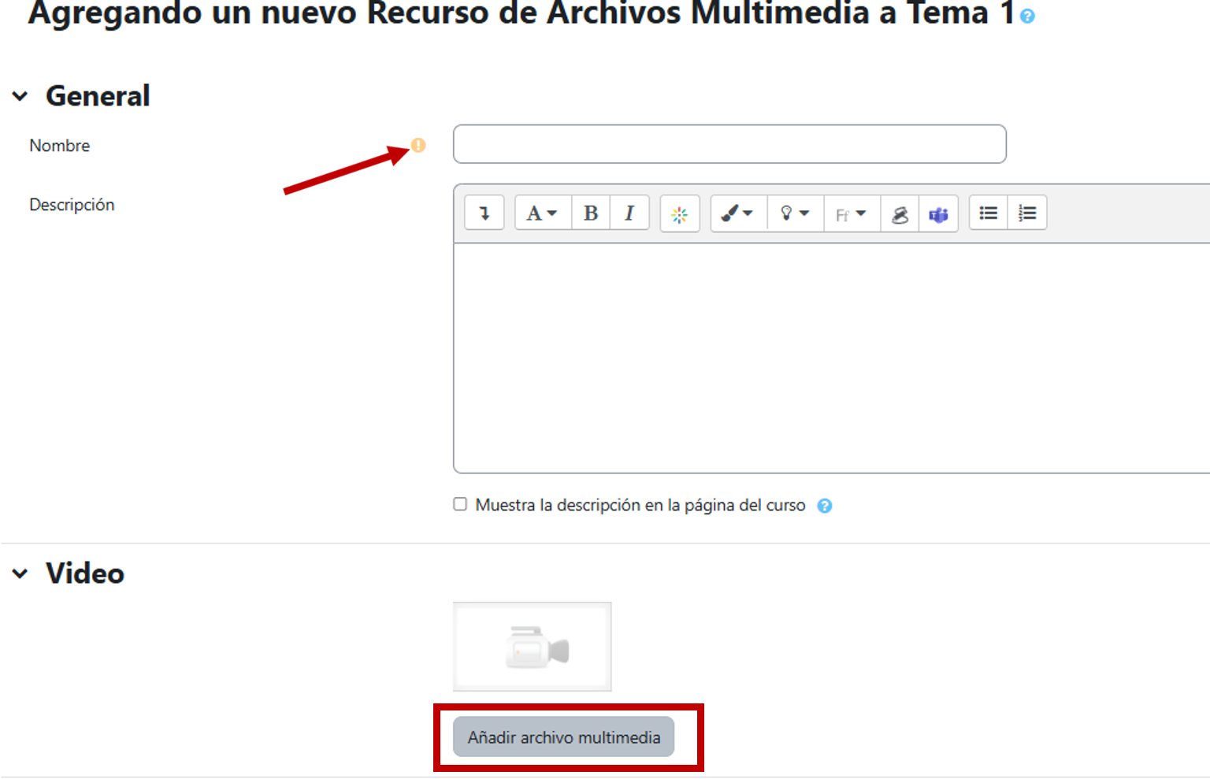Open help for show description checkbox
1210x779 pixels.
pyautogui.click(x=824, y=506)
